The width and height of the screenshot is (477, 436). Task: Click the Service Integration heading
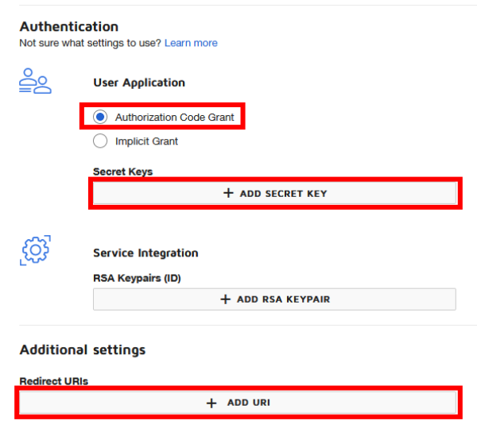pos(145,253)
